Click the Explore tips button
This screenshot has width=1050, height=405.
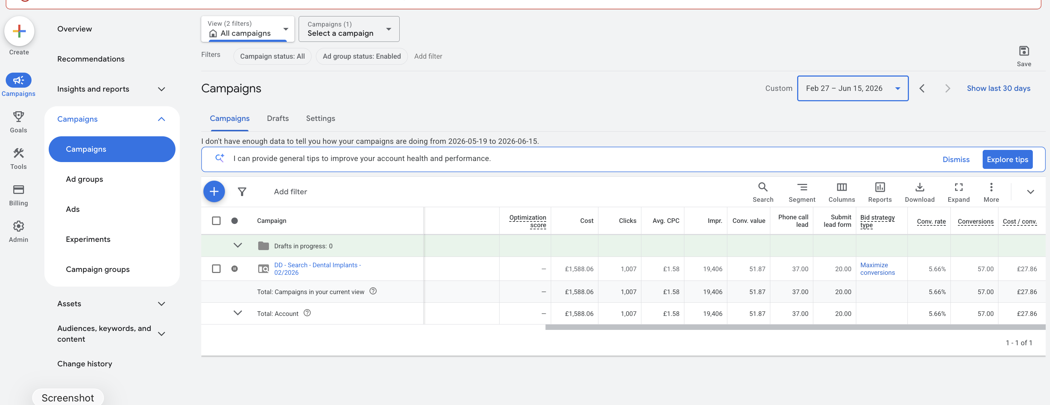[x=1007, y=160]
